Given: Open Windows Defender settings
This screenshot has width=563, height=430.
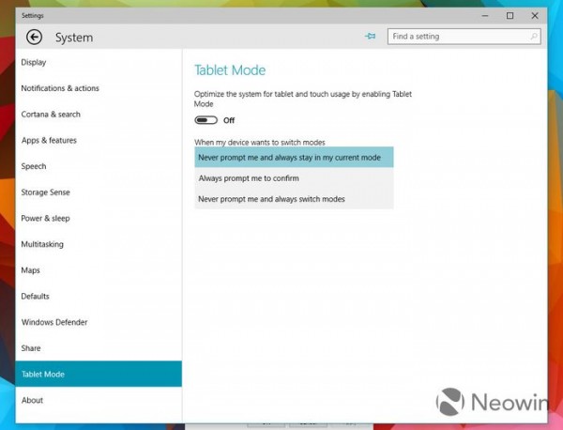Looking at the screenshot, I should click(54, 322).
